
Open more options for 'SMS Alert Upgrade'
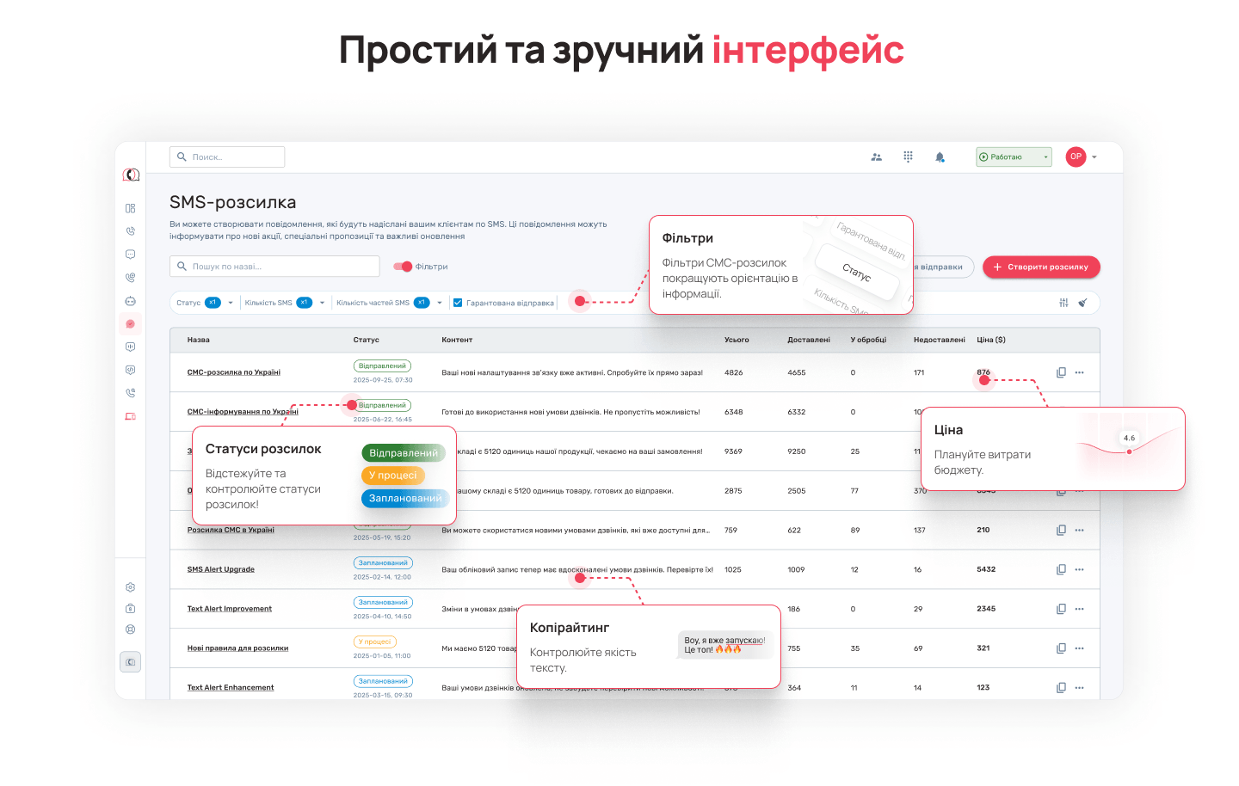pos(1080,569)
